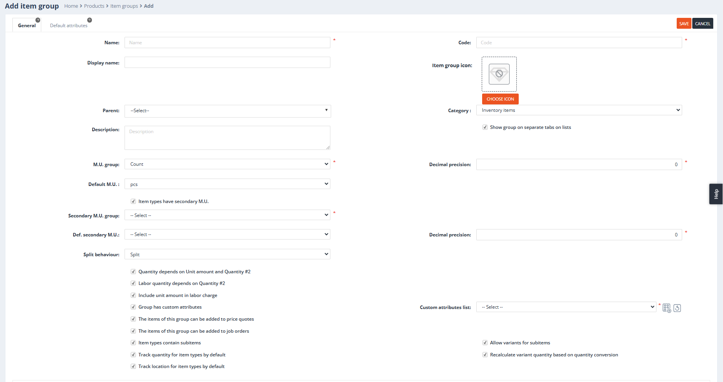Click into the Name input field
This screenshot has height=382, width=723.
(x=227, y=43)
